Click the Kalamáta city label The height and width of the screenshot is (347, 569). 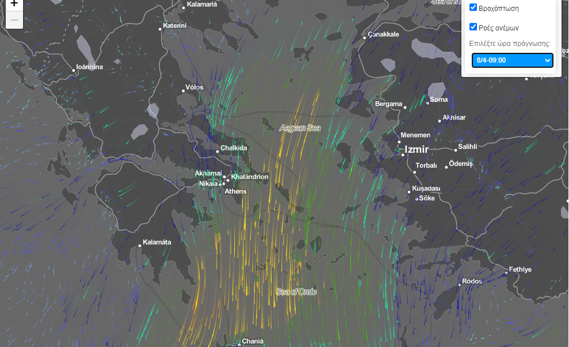[x=156, y=242]
